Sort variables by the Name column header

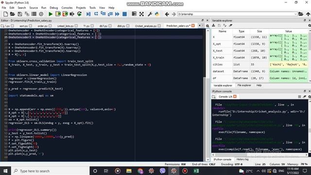(223, 31)
